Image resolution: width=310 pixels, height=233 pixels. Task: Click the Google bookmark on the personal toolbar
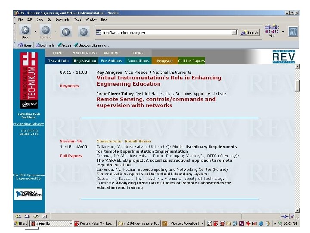pos(64,45)
